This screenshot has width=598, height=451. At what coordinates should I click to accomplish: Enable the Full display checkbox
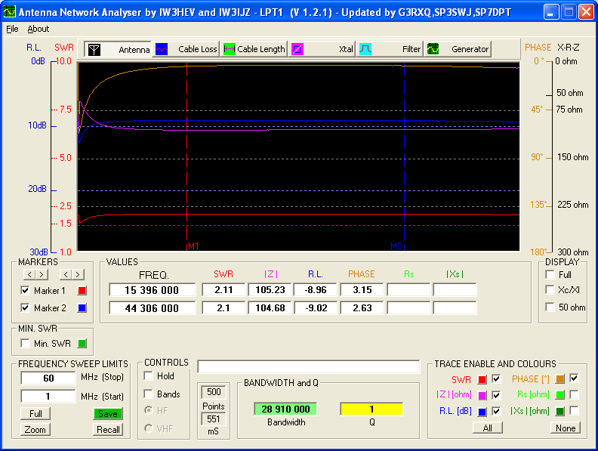pos(550,274)
